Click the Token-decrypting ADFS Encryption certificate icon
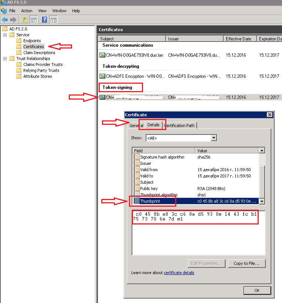282x303 pixels. click(x=102, y=76)
